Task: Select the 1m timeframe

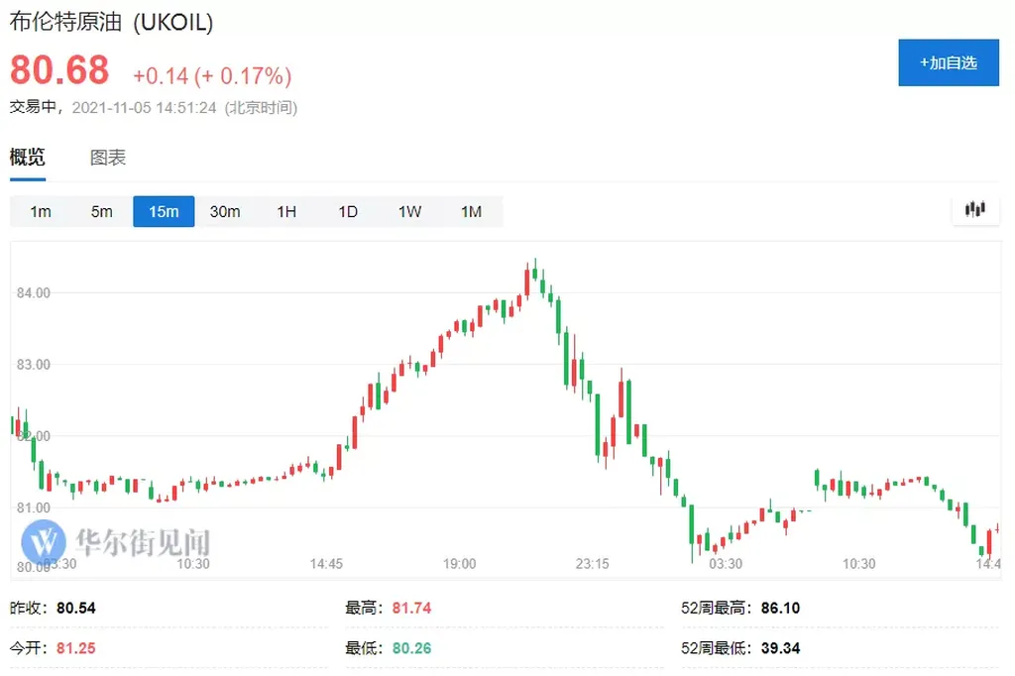Action: pos(40,212)
